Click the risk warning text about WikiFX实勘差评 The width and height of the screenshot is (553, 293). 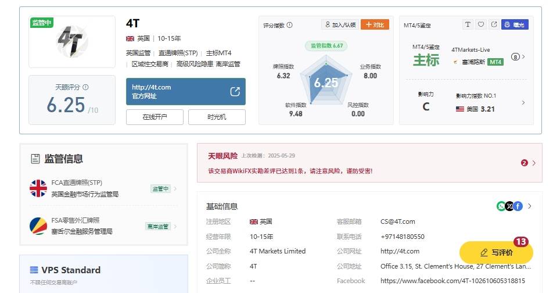click(290, 171)
